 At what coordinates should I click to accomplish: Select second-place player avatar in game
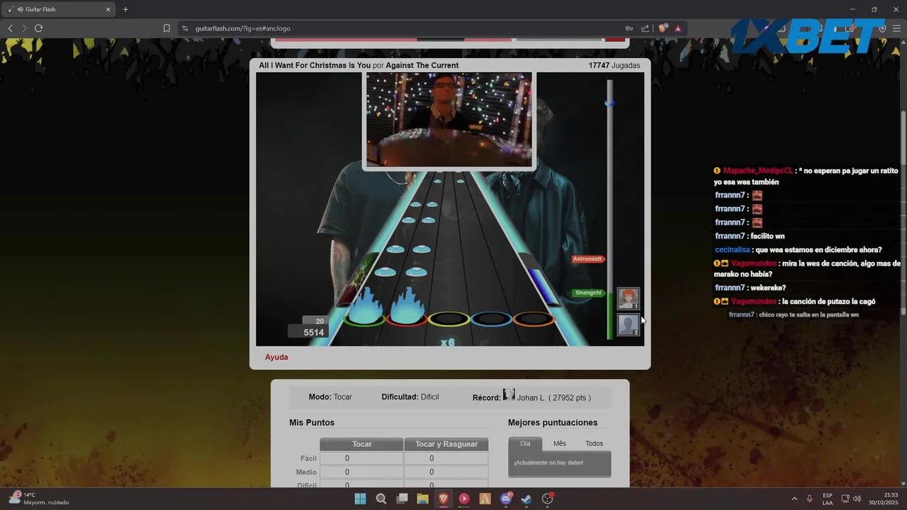click(629, 324)
